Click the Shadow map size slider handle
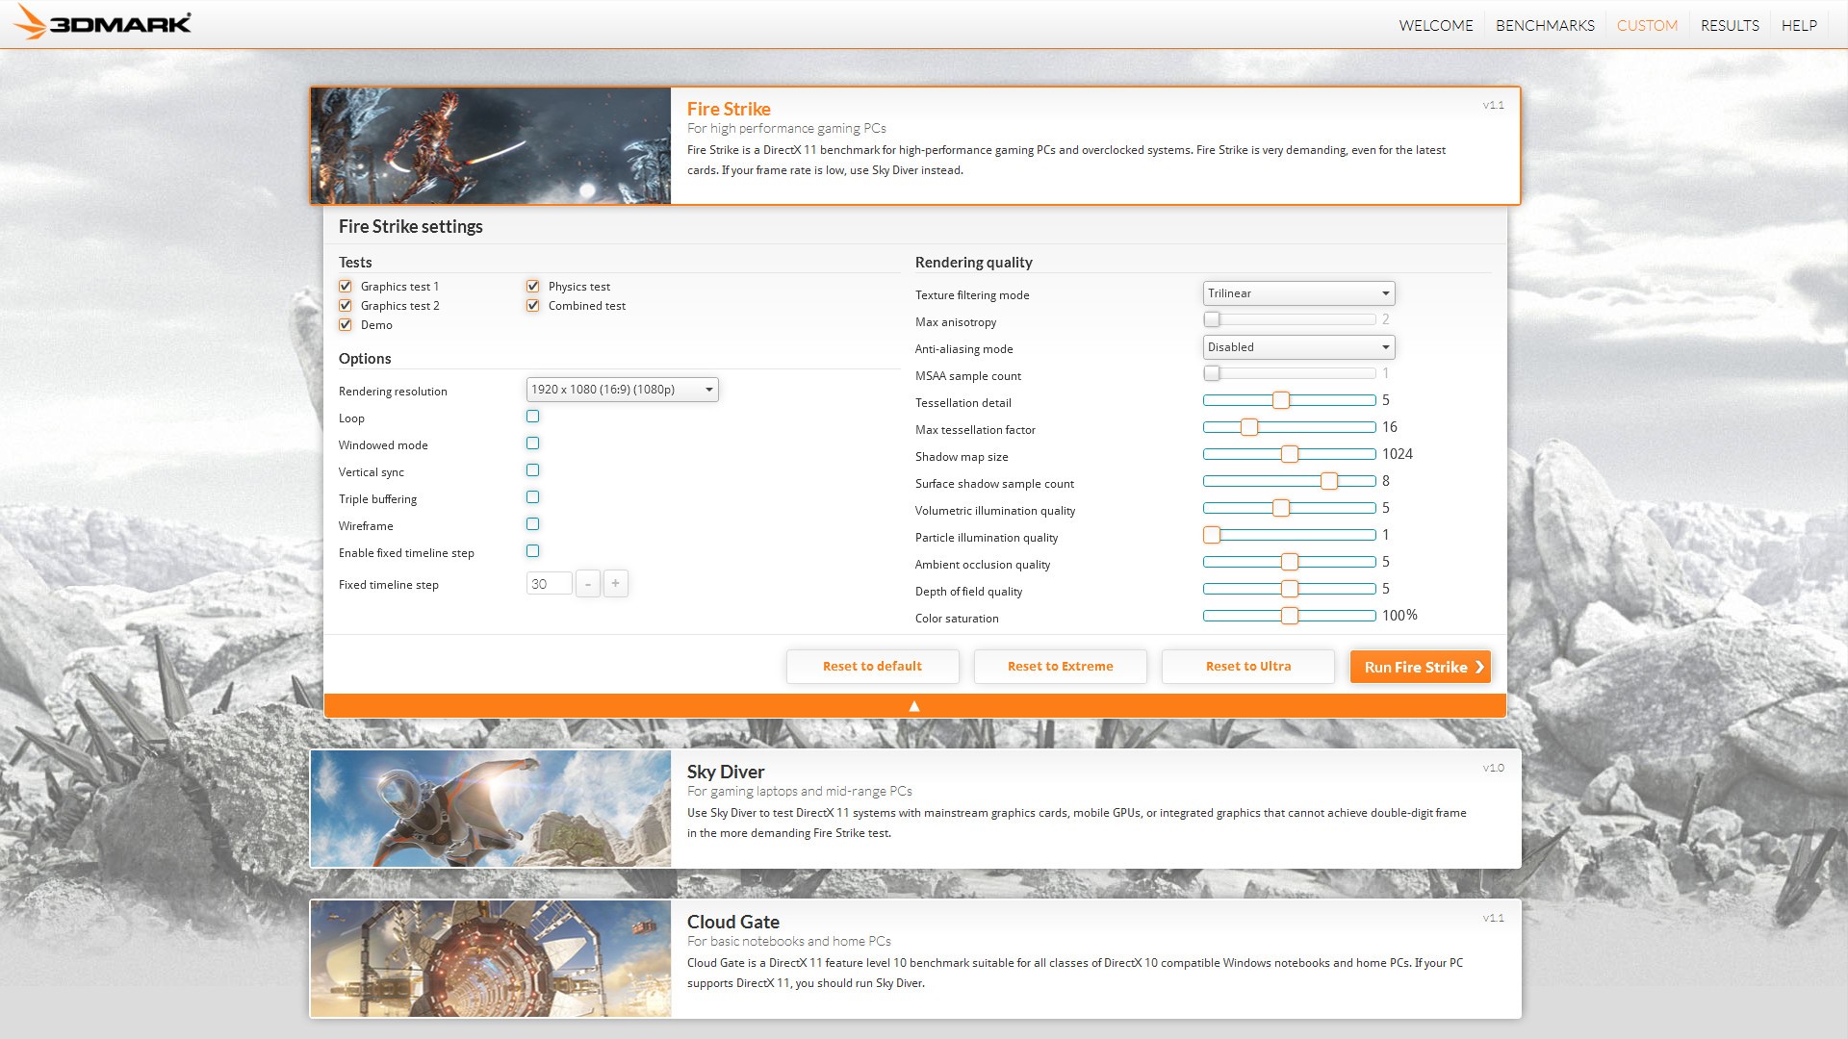1848x1039 pixels. point(1290,454)
